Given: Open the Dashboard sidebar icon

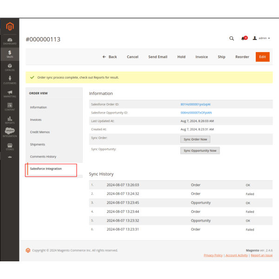Looking at the screenshot, I should click(x=10, y=40).
